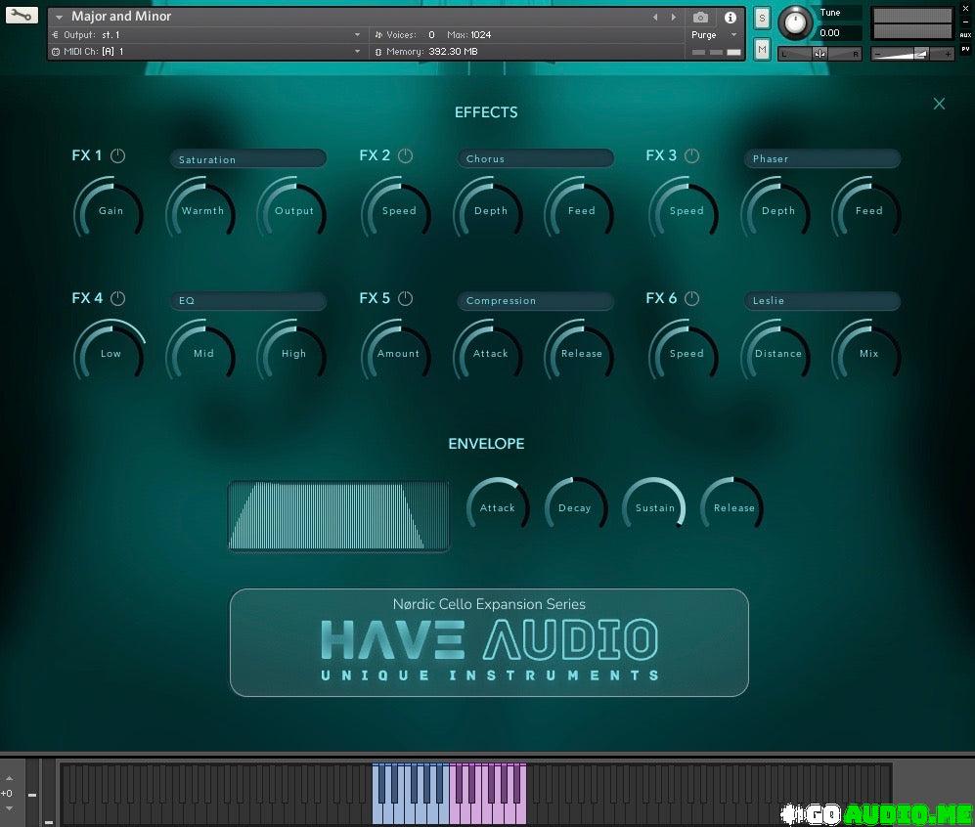The image size is (975, 827).
Task: Click the envelope shape display
Action: [339, 516]
